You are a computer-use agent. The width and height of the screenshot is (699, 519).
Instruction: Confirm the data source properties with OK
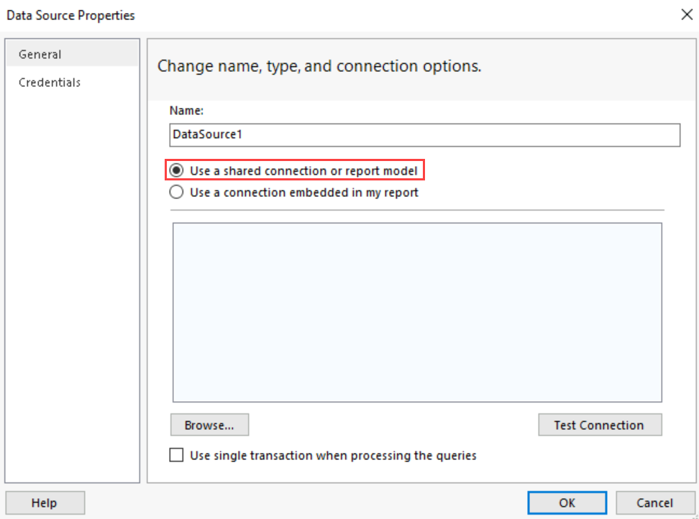point(567,502)
